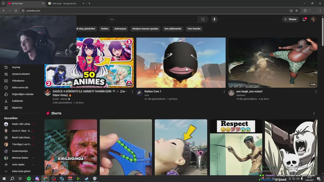Viewport: 324px width, 182px height.
Task: Open the Donki - Anime channel name
Action: tap(60, 99)
